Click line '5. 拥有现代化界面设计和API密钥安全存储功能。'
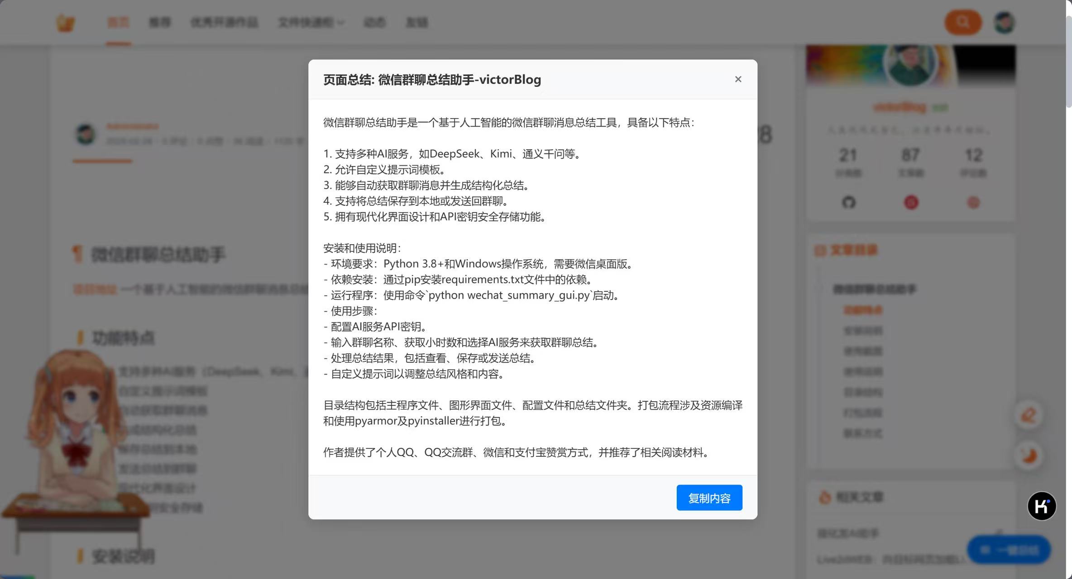The width and height of the screenshot is (1072, 579). coord(435,217)
